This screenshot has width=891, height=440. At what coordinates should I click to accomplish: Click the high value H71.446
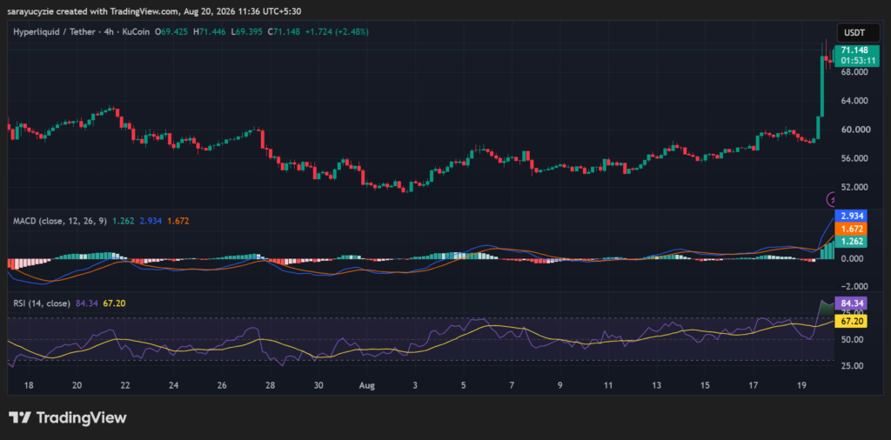(x=210, y=32)
